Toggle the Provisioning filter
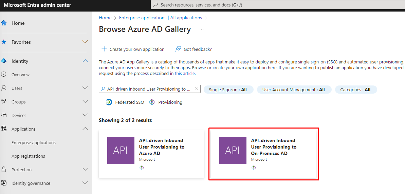Viewport: 405px width, 194px height. 166,102
